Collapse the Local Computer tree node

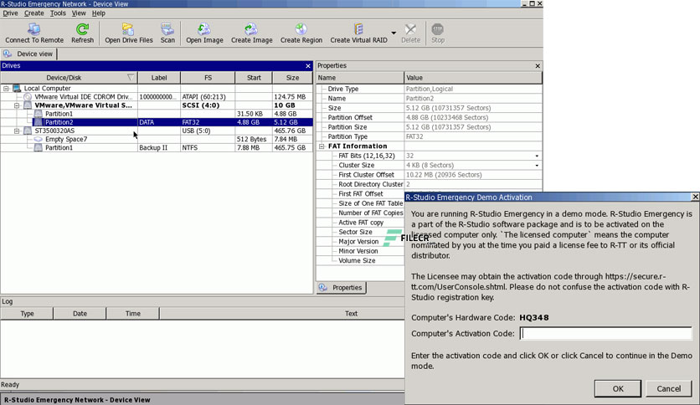(x=6, y=89)
